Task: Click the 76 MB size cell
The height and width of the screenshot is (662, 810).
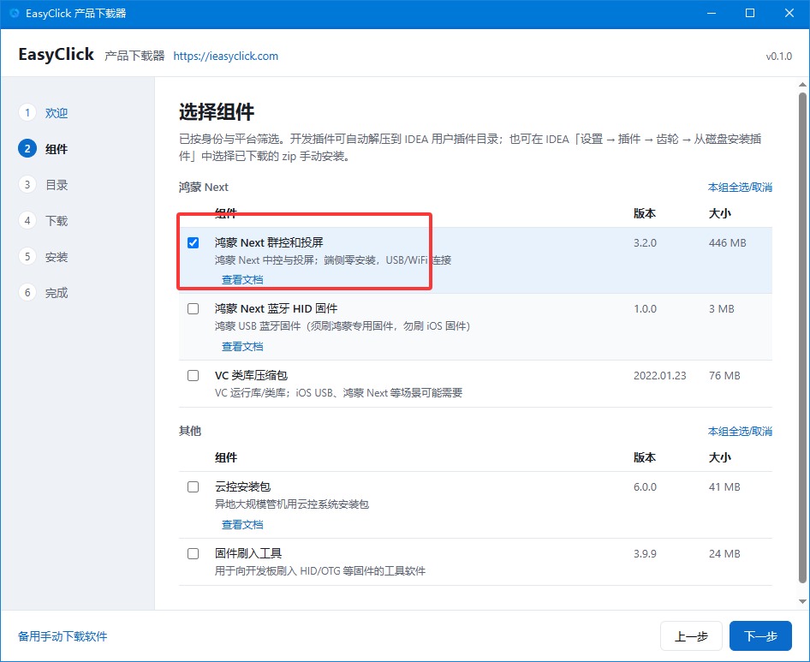Action: point(724,376)
